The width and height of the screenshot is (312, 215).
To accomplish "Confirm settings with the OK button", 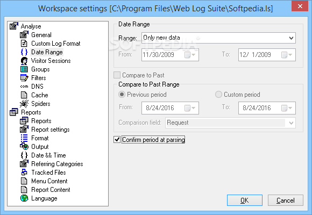I will pyautogui.click(x=245, y=200).
